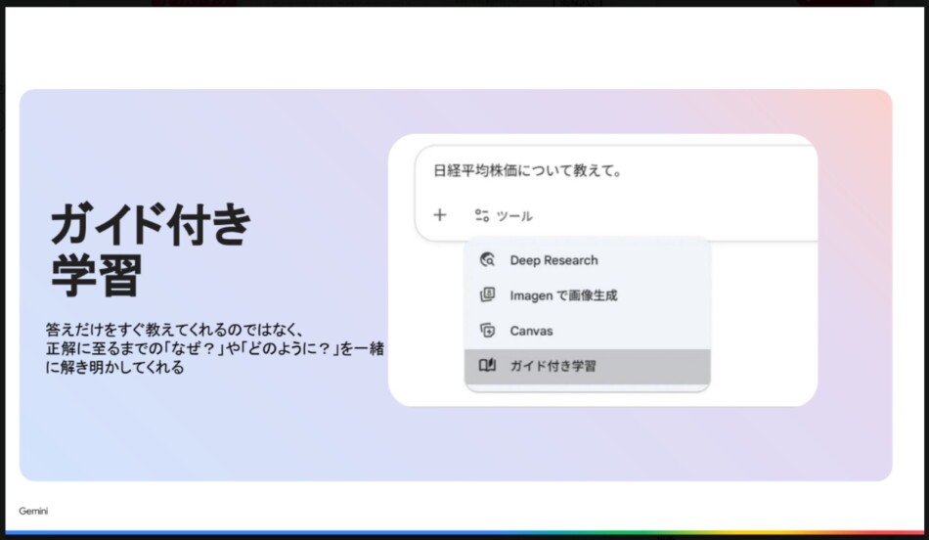Click the ガイド付き学習 slide heading
The width and height of the screenshot is (929, 540).
point(151,248)
